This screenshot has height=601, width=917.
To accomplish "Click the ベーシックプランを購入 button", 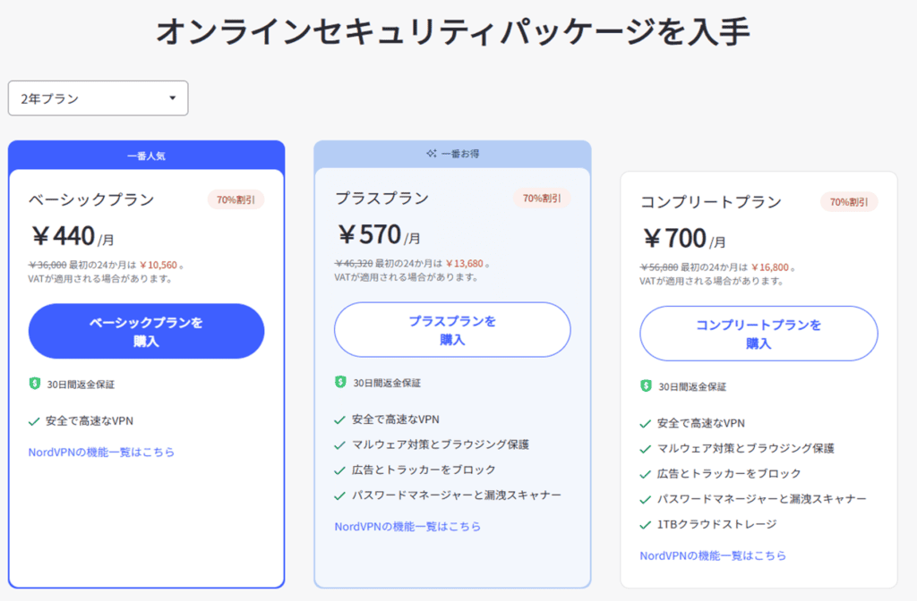I will (x=146, y=331).
